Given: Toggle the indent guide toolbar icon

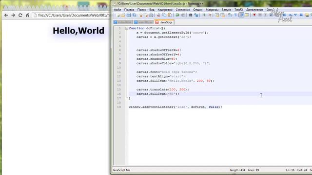Looking at the screenshot, I should tap(241, 15).
